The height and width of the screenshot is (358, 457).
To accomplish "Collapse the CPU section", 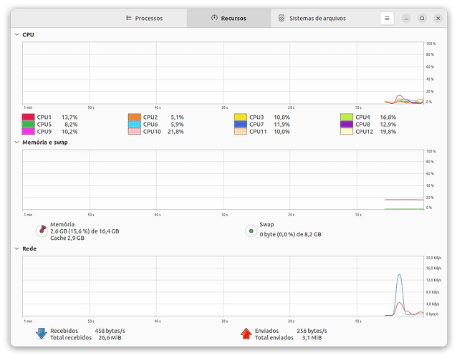I will click(x=16, y=34).
